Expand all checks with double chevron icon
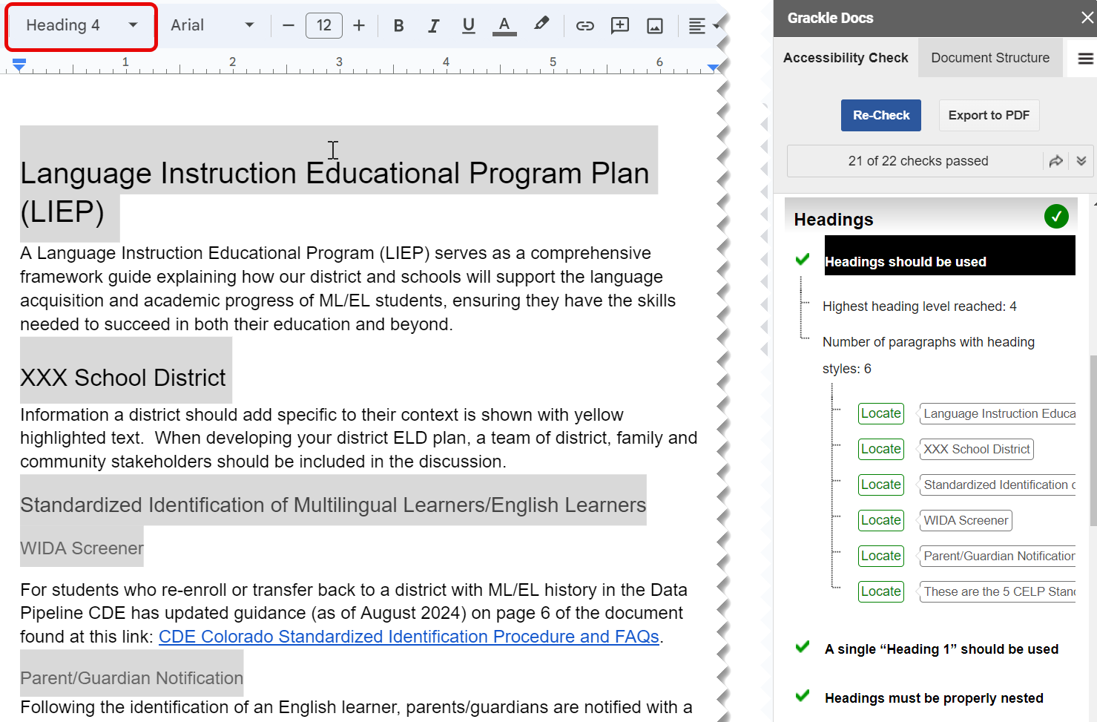 (1081, 161)
